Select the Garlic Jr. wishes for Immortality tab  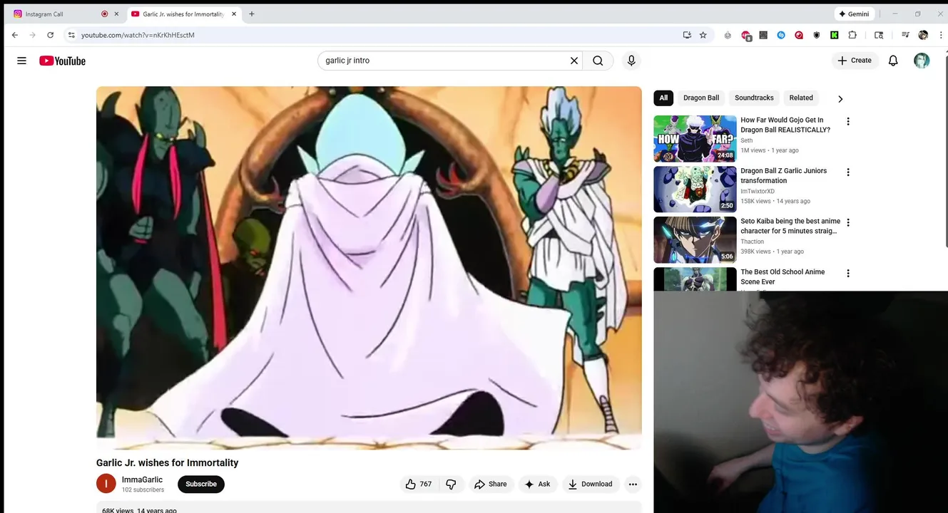click(183, 14)
